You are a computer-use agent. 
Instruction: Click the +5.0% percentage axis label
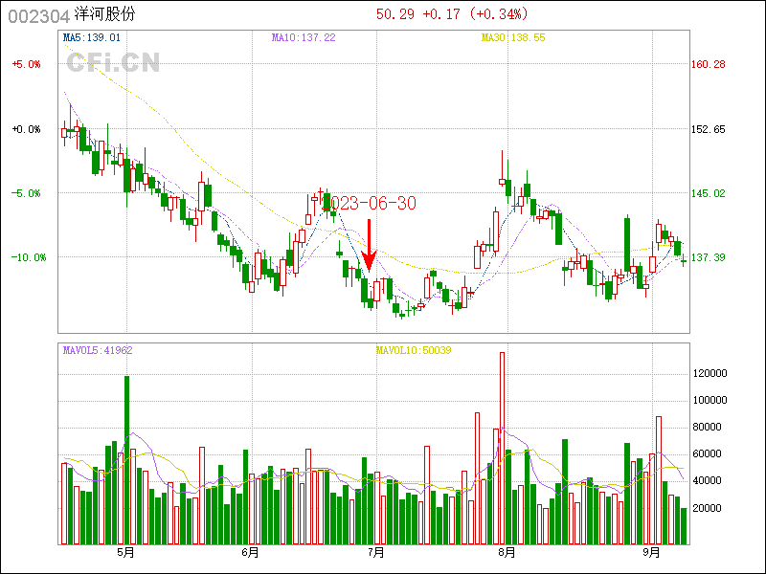click(x=27, y=64)
